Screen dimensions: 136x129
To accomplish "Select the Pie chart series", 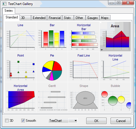I will [x=52, y=67].
